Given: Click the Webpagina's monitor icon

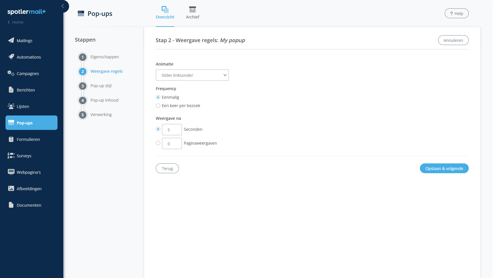Looking at the screenshot, I should pos(11,172).
